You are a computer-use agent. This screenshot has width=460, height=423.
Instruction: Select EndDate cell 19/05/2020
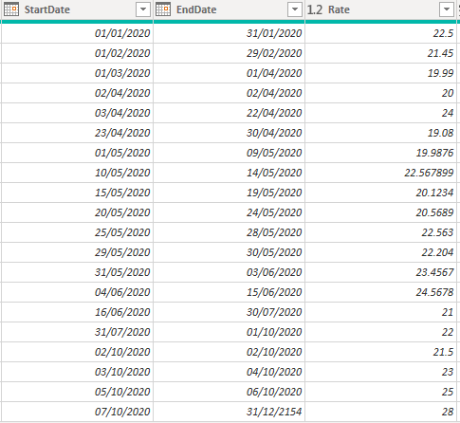pyautogui.click(x=230, y=193)
